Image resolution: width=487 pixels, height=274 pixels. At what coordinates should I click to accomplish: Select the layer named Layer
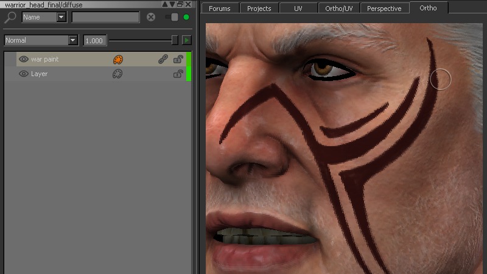pos(39,74)
